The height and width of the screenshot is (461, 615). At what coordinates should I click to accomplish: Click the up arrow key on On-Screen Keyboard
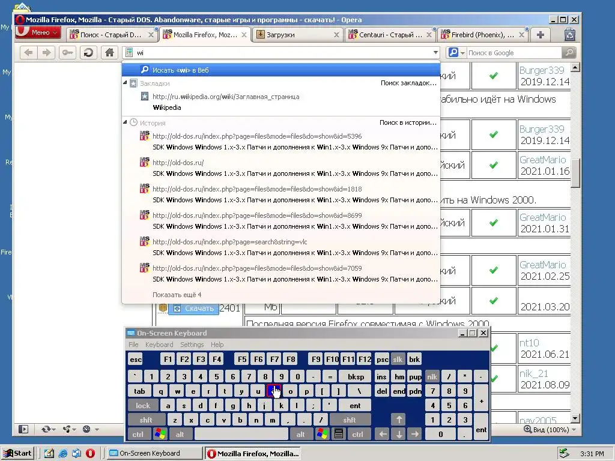(399, 420)
